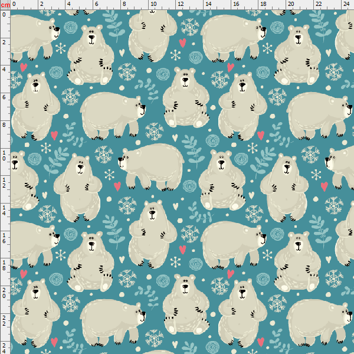The width and height of the screenshot is (354, 354).
Task: Click the 18 mark on the vertical ruler
Action: (x=4, y=265)
